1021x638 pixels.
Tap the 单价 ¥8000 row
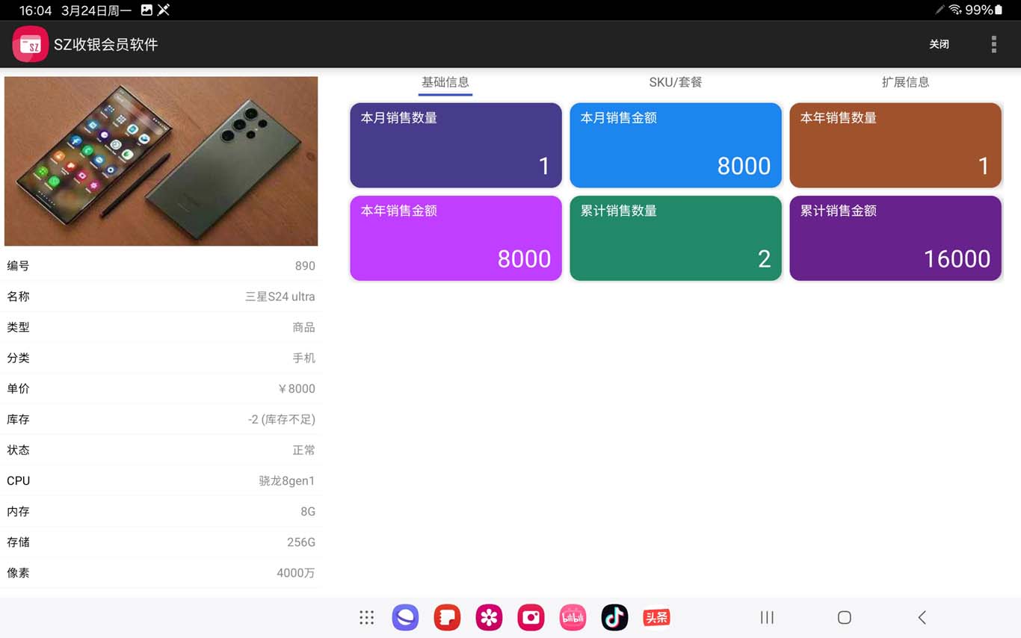click(x=161, y=388)
